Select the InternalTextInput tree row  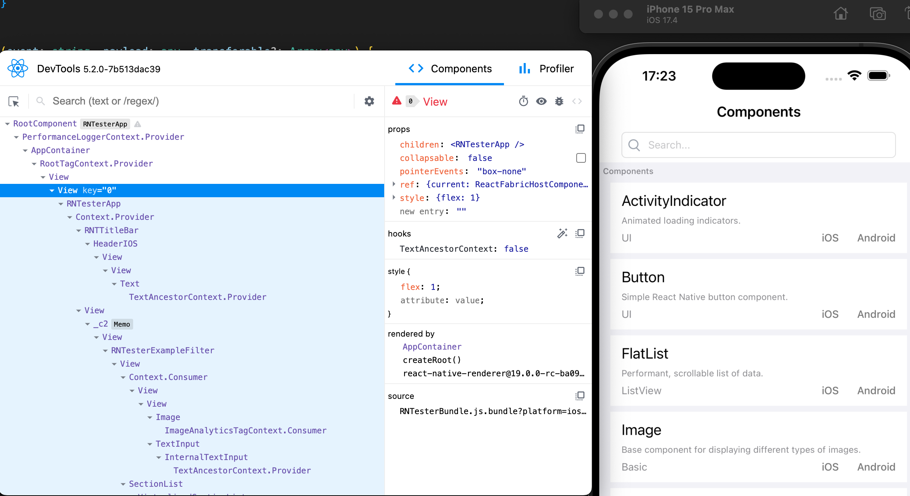[x=192, y=457]
